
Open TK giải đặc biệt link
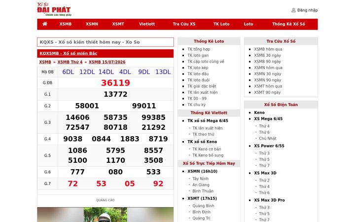tap(202, 86)
